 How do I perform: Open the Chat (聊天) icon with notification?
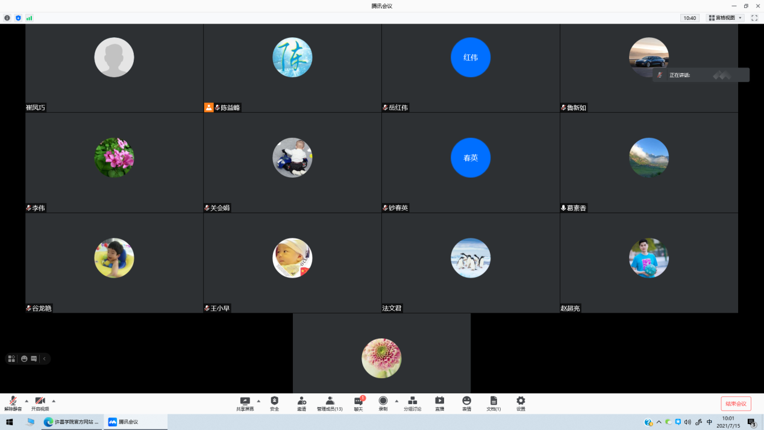click(x=359, y=403)
